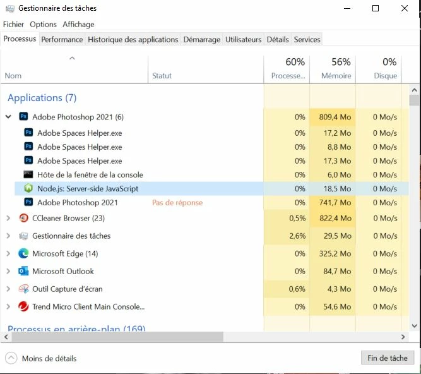Select Microsoft Outlook process name
This screenshot has height=374, width=421.
coord(63,271)
